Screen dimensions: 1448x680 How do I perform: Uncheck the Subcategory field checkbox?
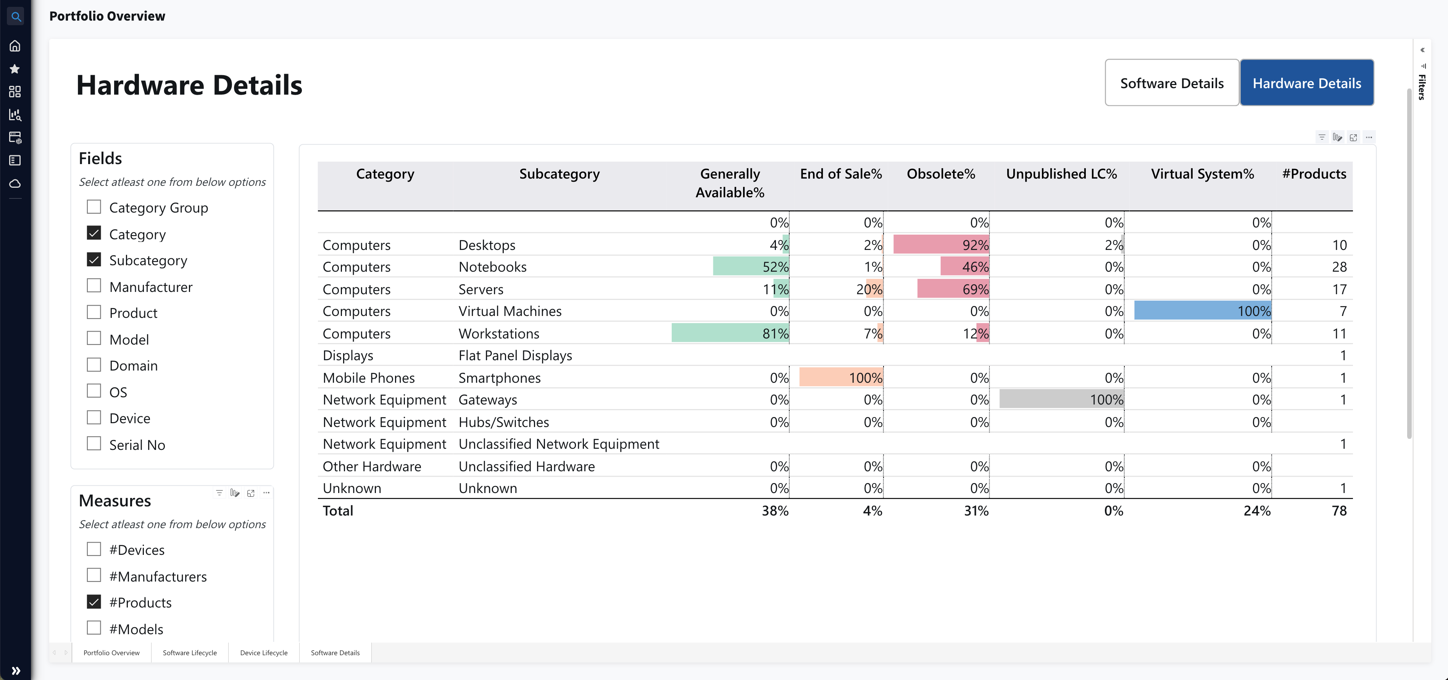click(x=94, y=259)
